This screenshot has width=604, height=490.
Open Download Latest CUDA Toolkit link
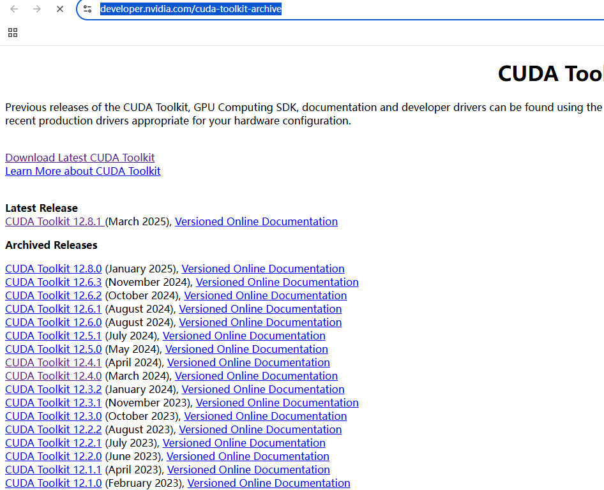pos(80,158)
